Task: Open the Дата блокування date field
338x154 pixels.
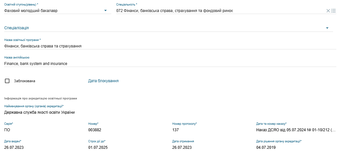Action: click(103, 81)
